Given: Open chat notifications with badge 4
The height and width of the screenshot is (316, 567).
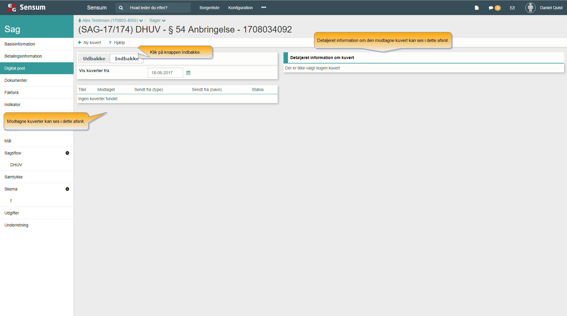Looking at the screenshot, I should (x=494, y=8).
